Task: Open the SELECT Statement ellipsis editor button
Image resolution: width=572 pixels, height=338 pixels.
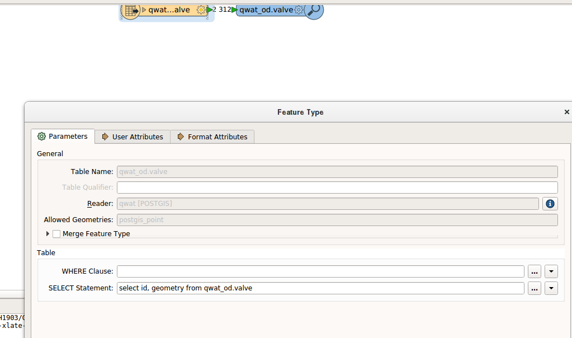Action: coord(534,288)
